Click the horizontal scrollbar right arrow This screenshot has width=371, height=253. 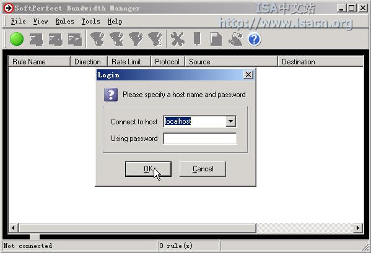pyautogui.click(x=358, y=228)
